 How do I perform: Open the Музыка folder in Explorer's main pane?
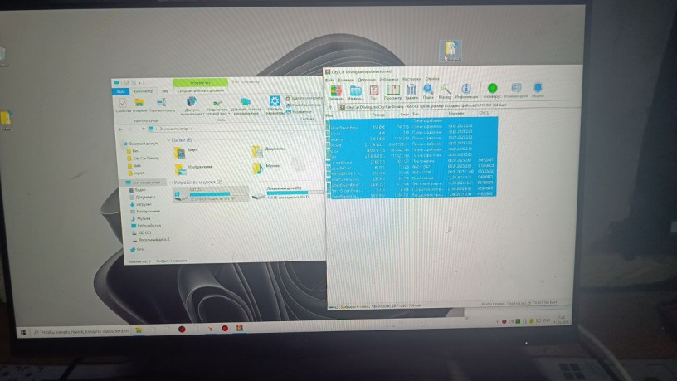click(x=265, y=167)
